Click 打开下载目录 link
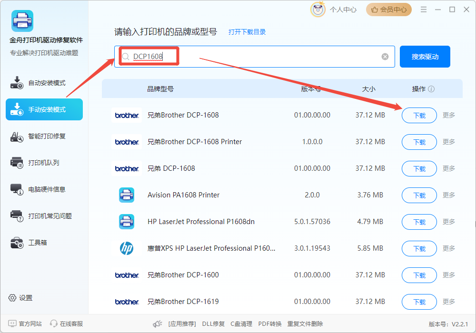Image resolution: width=476 pixels, height=333 pixels. 247,32
